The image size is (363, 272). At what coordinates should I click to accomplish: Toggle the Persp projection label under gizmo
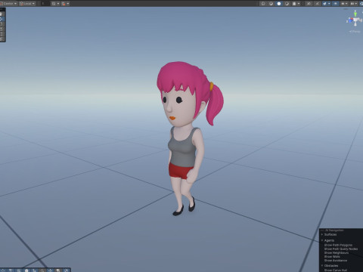(355, 32)
